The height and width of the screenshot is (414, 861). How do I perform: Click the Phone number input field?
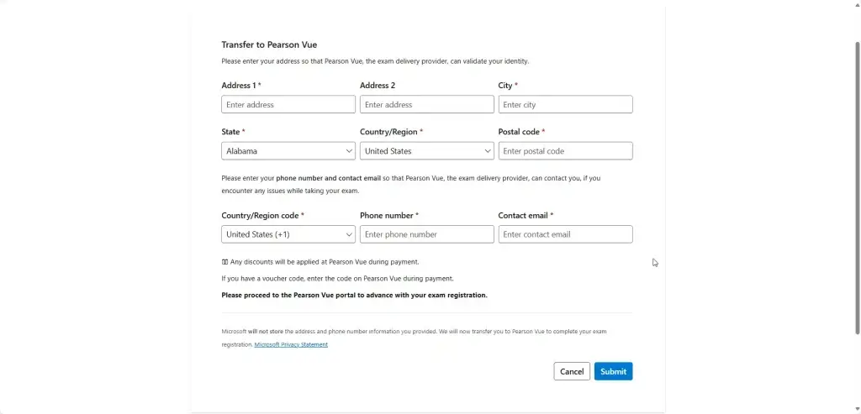pyautogui.click(x=426, y=234)
